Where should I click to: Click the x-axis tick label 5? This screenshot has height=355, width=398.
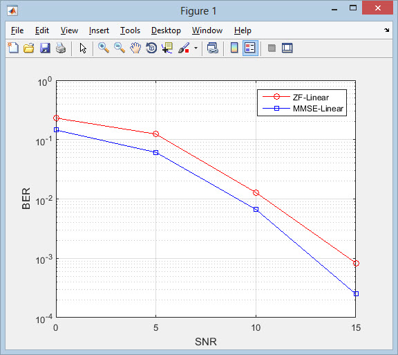tap(156, 328)
